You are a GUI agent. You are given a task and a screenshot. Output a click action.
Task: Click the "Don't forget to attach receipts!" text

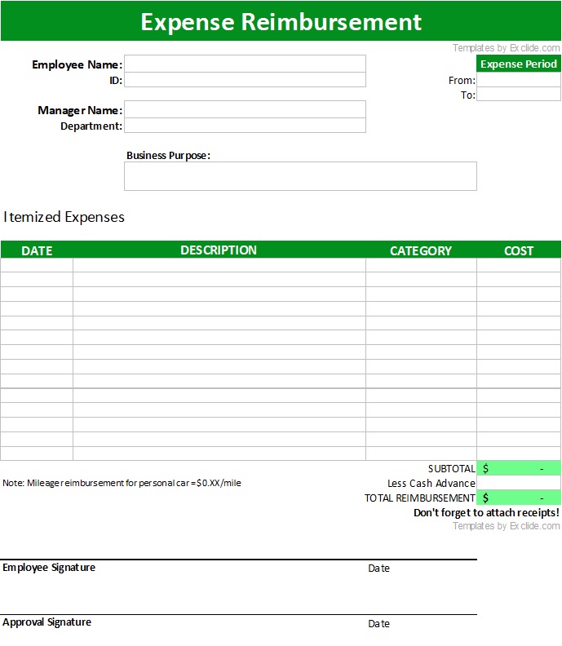(487, 512)
